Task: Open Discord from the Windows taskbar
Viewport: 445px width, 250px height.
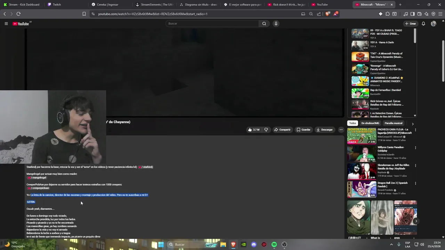Action: (254, 244)
